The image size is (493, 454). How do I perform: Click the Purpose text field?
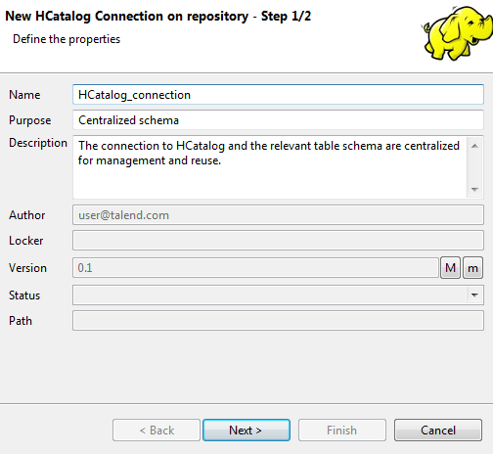tap(278, 120)
